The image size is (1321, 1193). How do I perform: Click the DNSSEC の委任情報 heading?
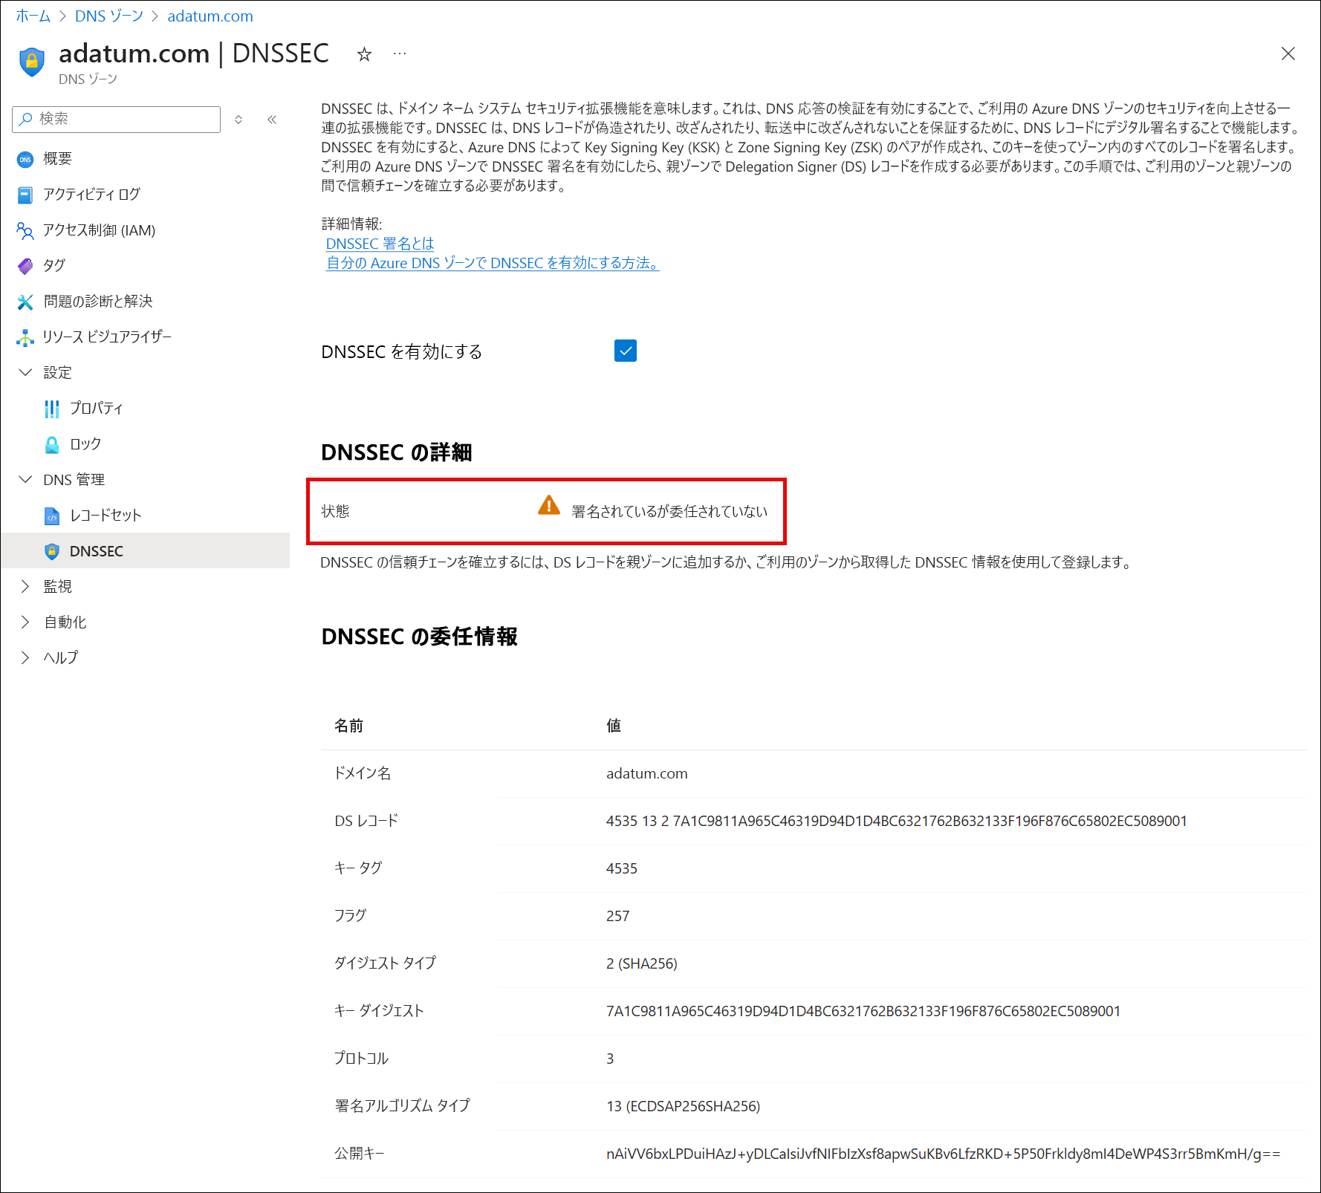(420, 637)
